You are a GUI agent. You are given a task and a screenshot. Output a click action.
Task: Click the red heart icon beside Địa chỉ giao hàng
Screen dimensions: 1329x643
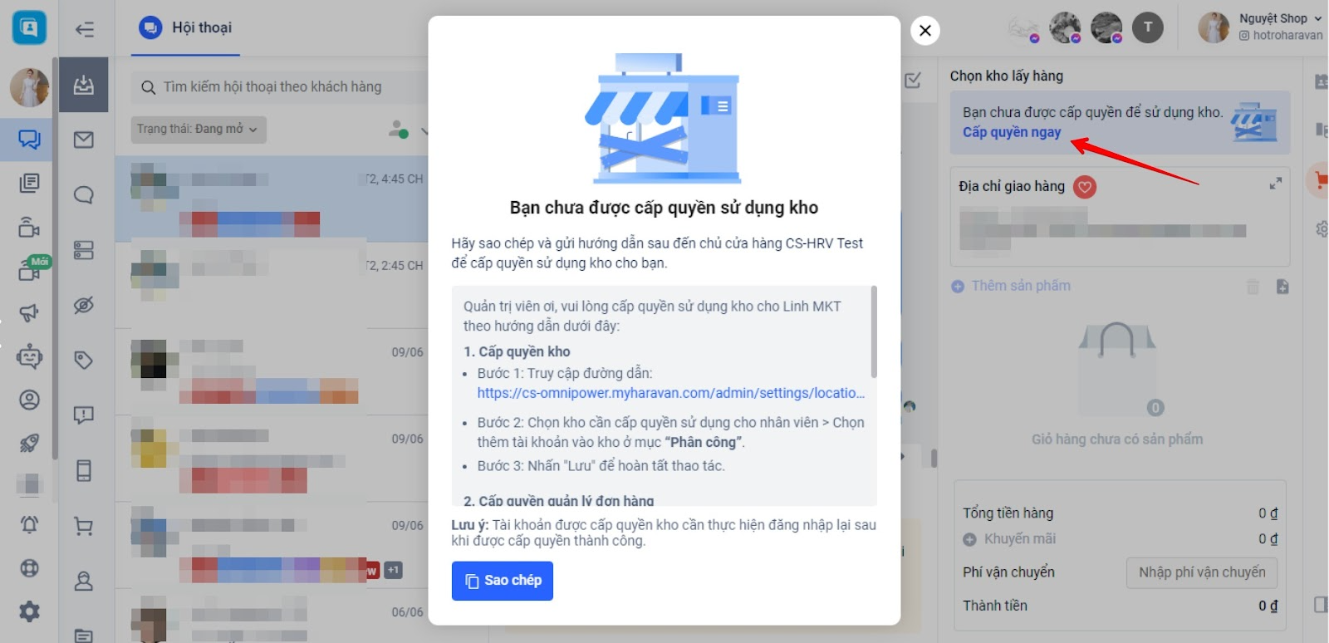1085,187
